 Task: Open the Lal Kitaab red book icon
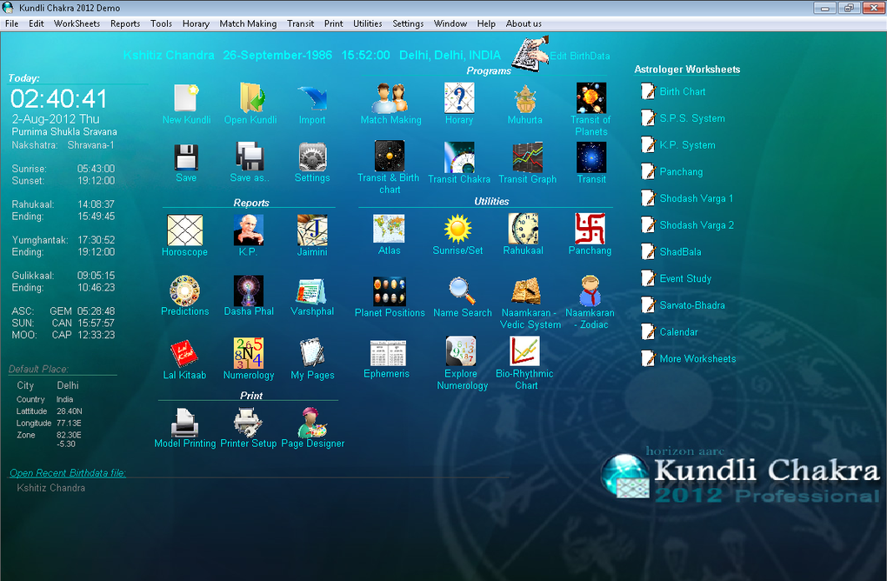(x=184, y=354)
